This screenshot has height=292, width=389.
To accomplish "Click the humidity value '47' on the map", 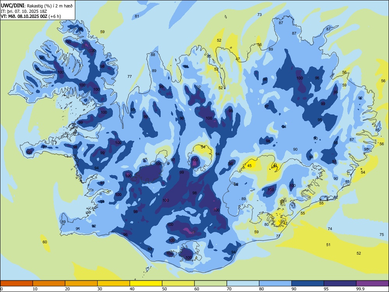I will pyautogui.click(x=238, y=59).
